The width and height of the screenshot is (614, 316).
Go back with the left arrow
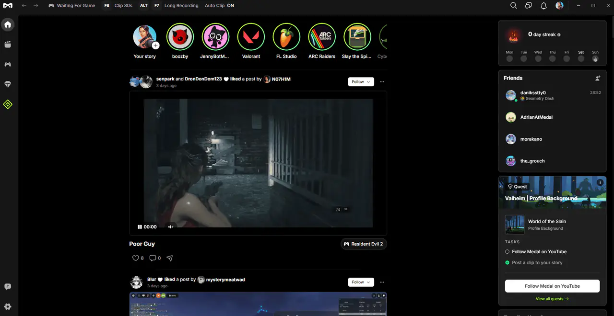point(24,6)
